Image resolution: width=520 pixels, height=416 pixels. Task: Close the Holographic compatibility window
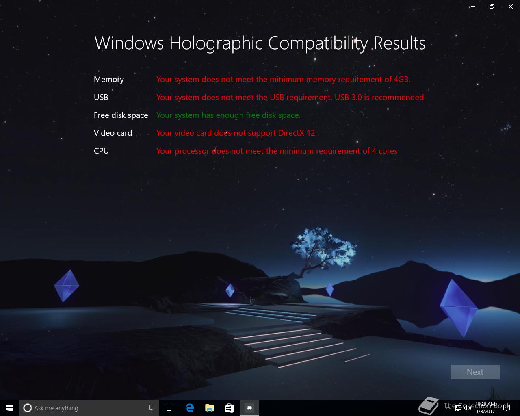511,6
